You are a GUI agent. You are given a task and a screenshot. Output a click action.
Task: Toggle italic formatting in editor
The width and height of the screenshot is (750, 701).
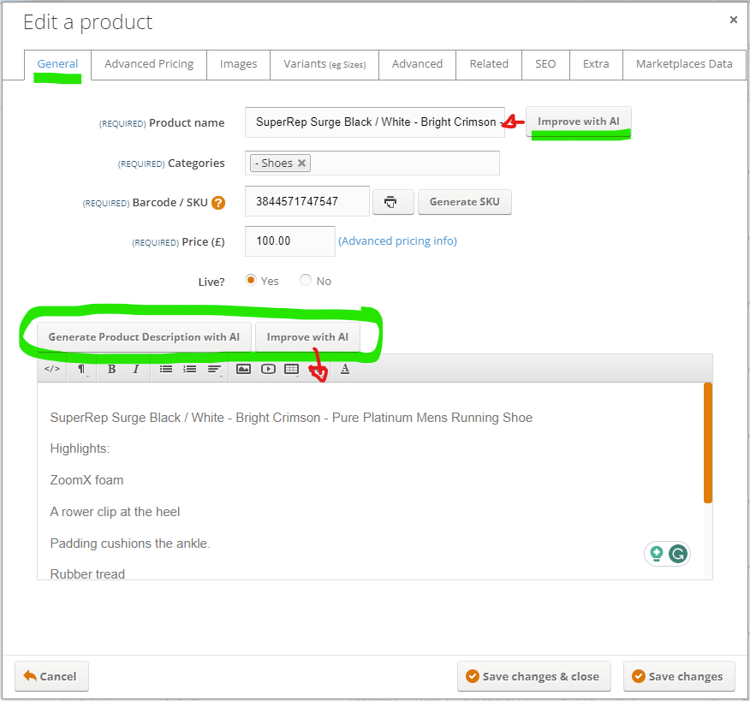coord(136,369)
